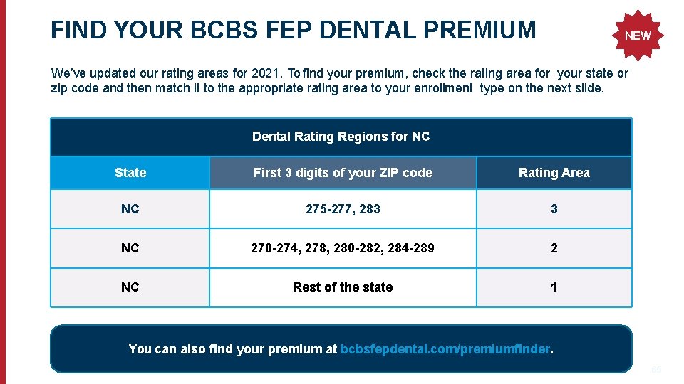This screenshot has height=384, width=684.
Task: Click the Rating Area column header
Action: [x=554, y=173]
